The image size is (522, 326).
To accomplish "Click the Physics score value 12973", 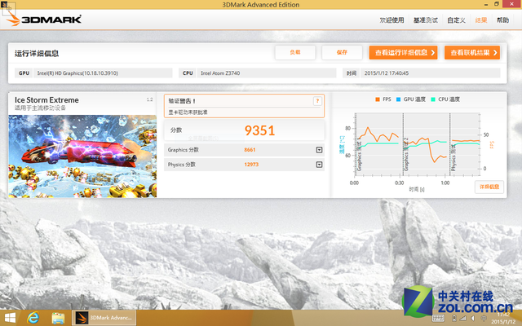I will [251, 165].
